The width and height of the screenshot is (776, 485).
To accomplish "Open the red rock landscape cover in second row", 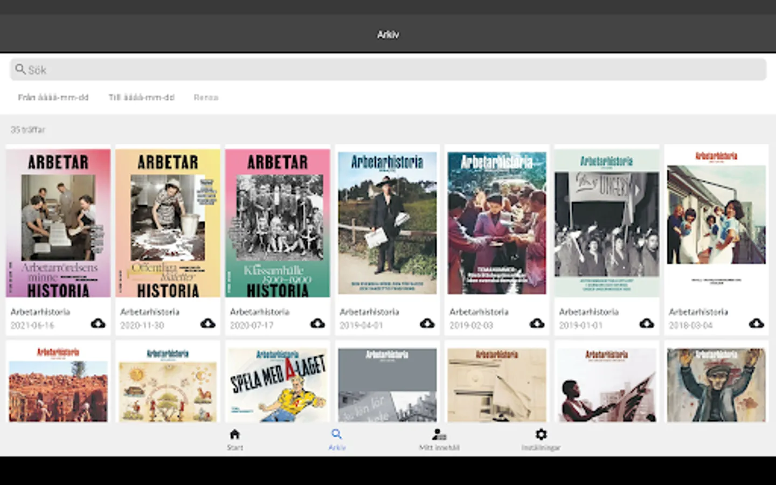I will pyautogui.click(x=58, y=384).
